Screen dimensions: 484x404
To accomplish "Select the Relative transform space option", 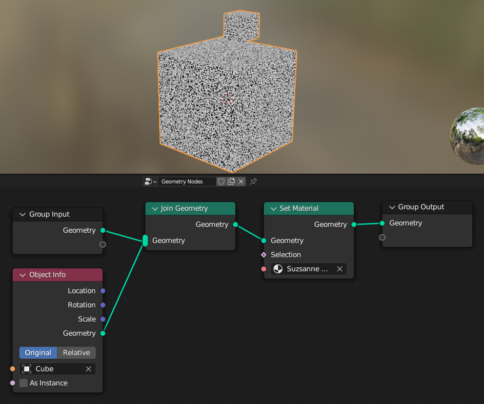I will 77,353.
